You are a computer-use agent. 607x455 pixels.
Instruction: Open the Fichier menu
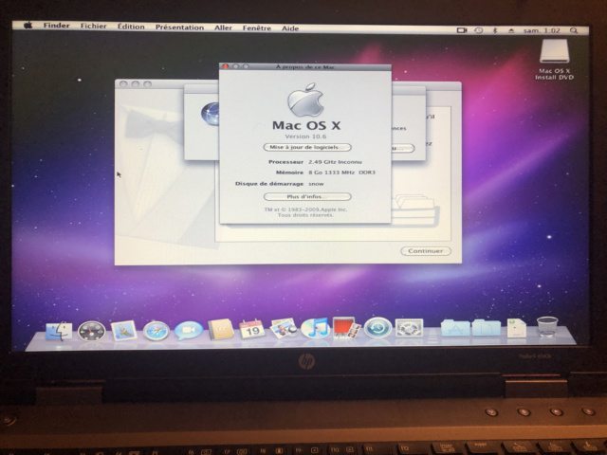tap(94, 26)
